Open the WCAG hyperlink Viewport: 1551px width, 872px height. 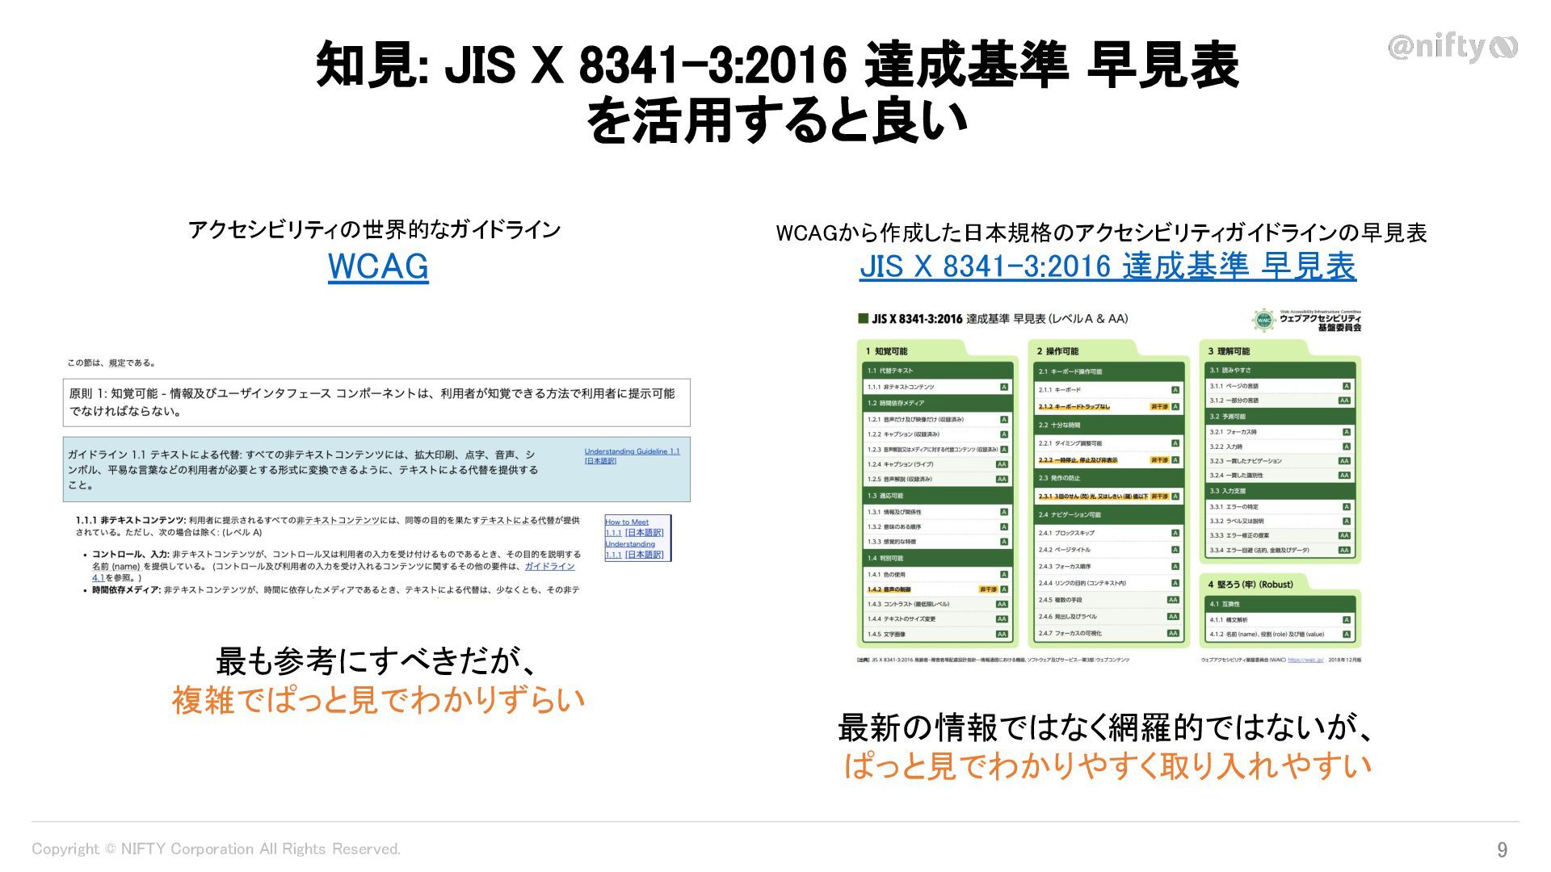[x=378, y=266]
